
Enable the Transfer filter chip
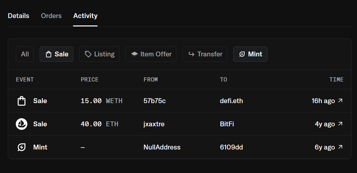pyautogui.click(x=205, y=54)
